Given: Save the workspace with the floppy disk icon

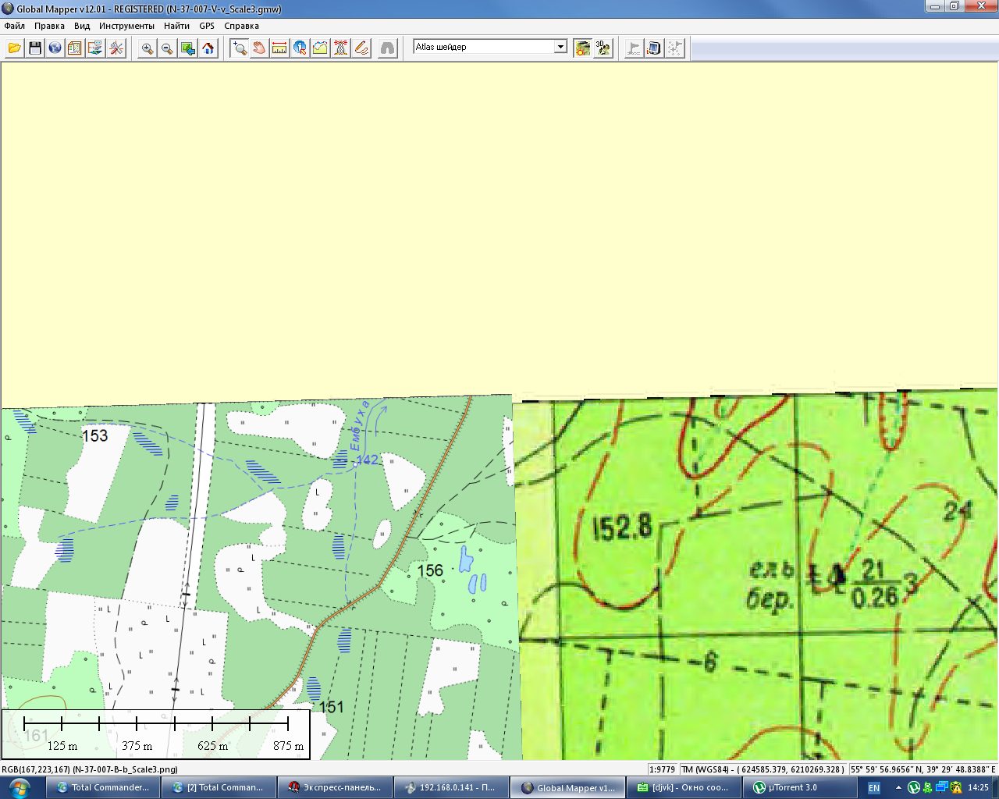Looking at the screenshot, I should 34,48.
